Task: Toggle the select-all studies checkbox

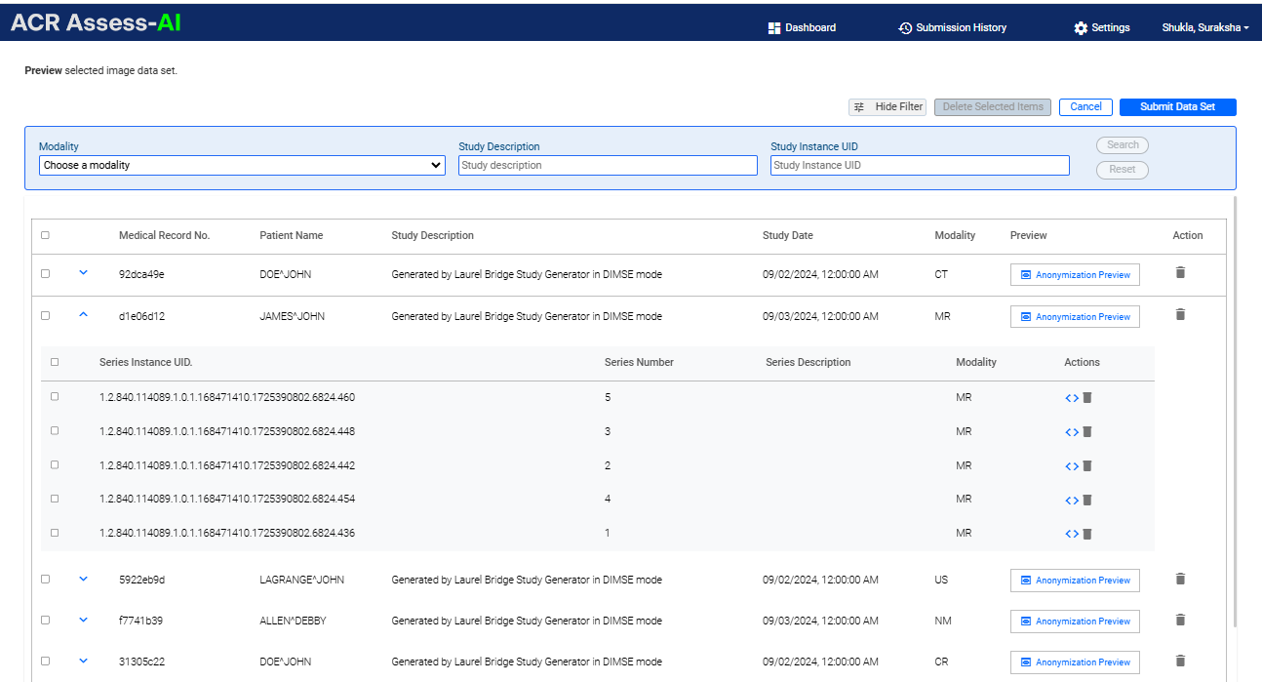Action: click(x=46, y=235)
